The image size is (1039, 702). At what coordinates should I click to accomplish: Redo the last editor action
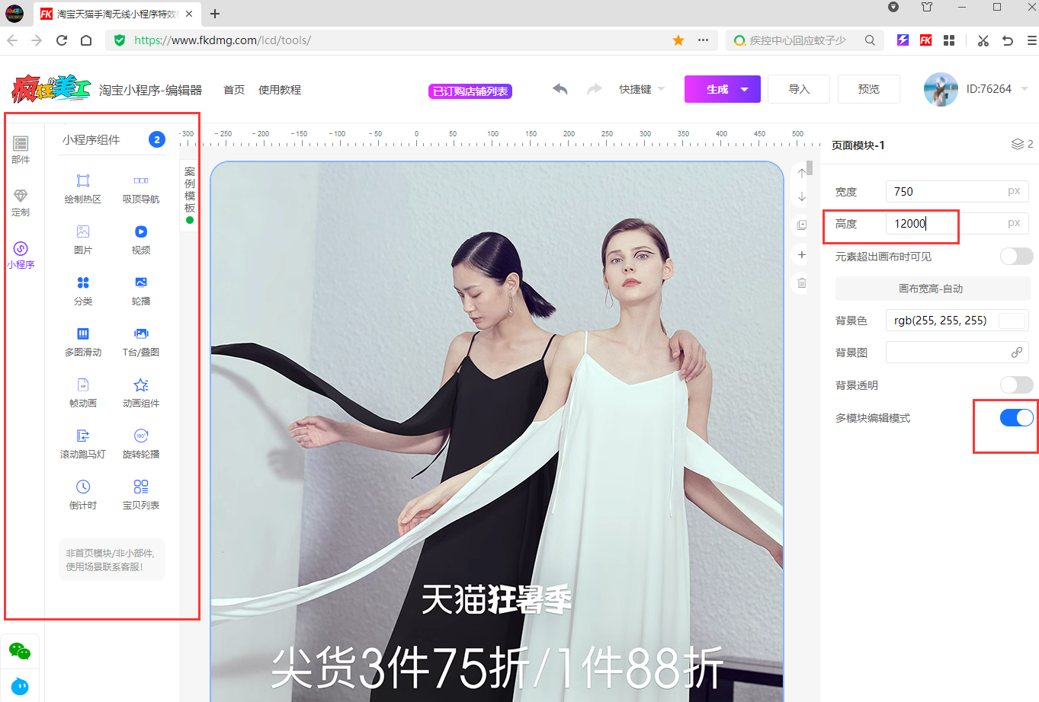coord(595,89)
